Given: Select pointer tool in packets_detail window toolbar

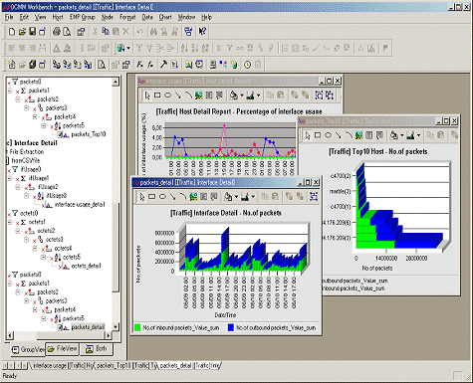Looking at the screenshot, I should pos(142,197).
